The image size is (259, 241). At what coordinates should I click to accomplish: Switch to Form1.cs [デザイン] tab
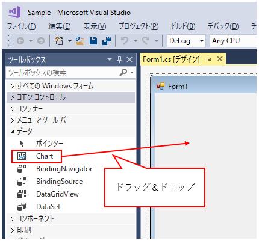(171, 59)
